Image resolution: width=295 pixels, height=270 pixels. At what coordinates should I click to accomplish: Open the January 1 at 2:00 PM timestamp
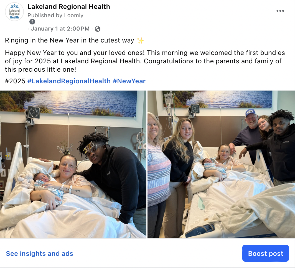(x=60, y=29)
